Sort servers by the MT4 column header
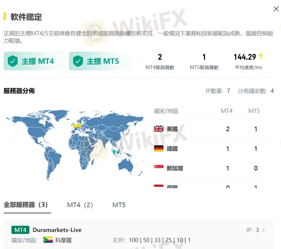This screenshot has height=249, width=281. tap(227, 111)
